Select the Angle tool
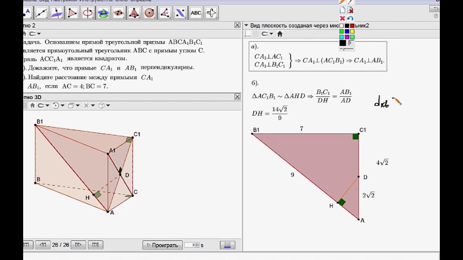Viewport: 463px width, 260px height. [x=165, y=13]
